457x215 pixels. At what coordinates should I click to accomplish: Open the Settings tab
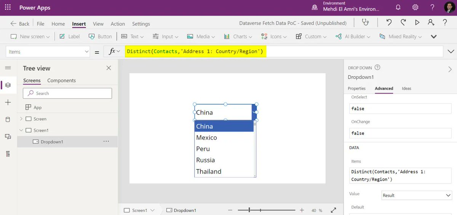tap(141, 24)
